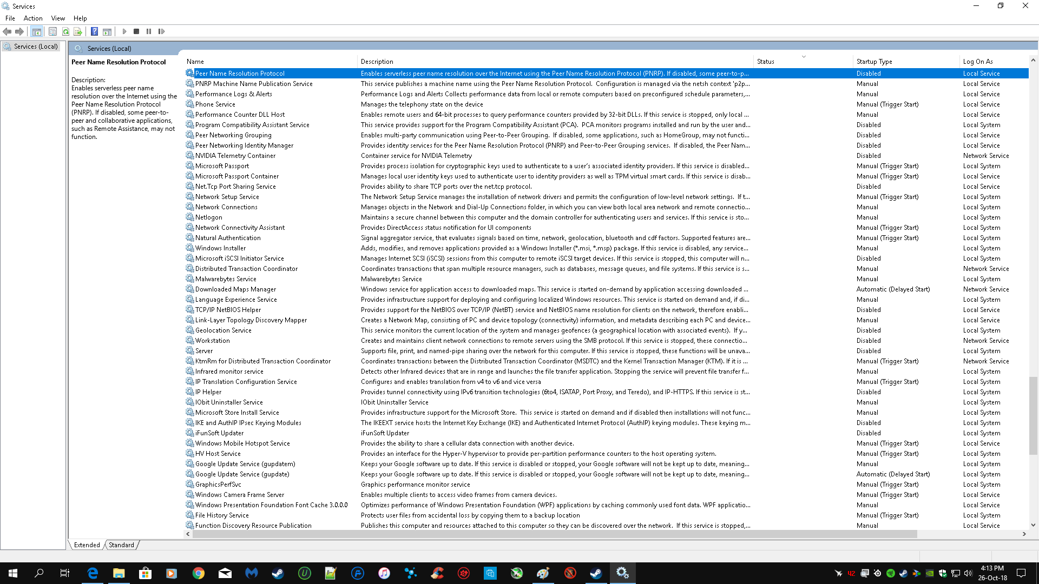Toggle Show/Hide Action Pane button
The height and width of the screenshot is (584, 1039).
tap(107, 31)
